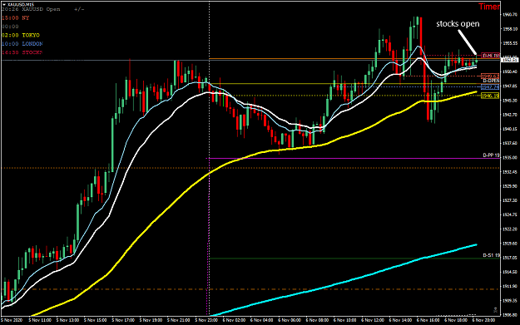Viewport: 520px width, 325px height.
Task: Click the yellow 1946.1 price tag
Action: (x=490, y=96)
